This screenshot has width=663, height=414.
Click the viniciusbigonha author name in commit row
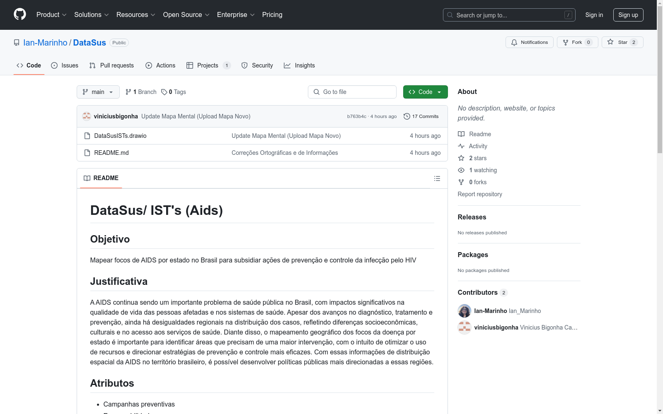pos(116,116)
